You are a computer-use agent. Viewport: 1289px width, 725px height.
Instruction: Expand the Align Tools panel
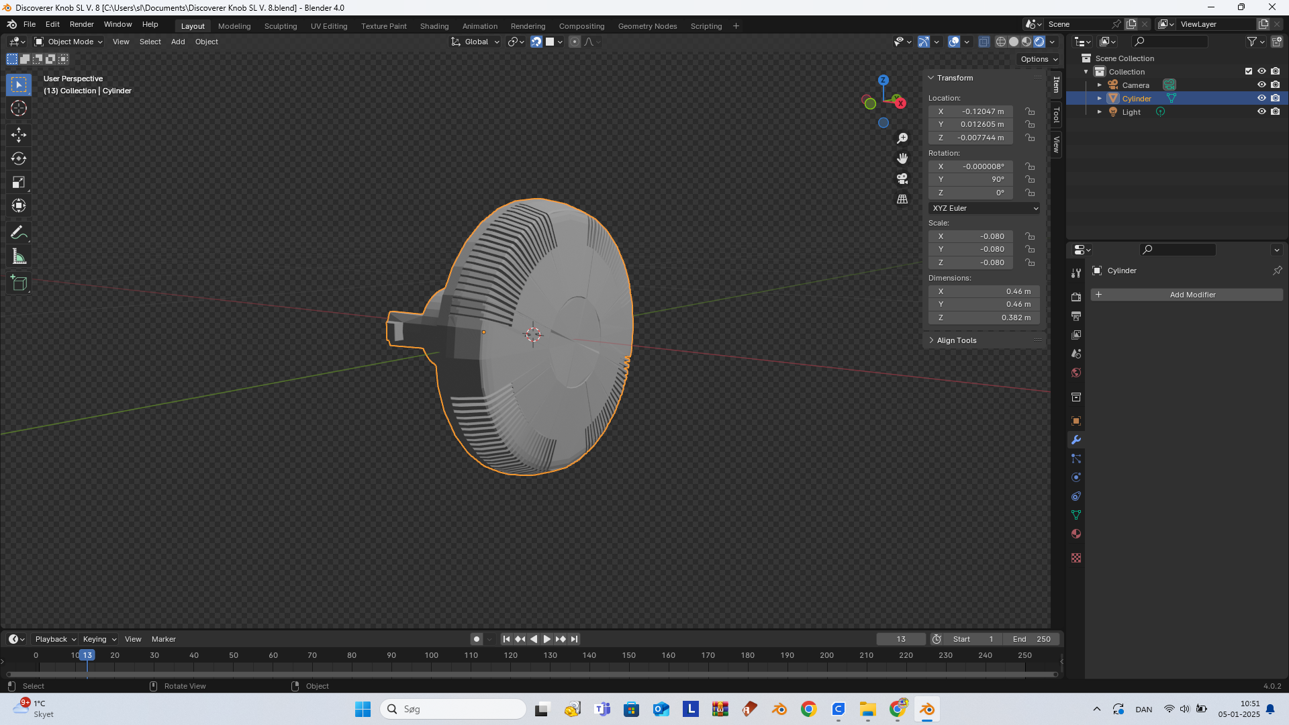pyautogui.click(x=956, y=340)
